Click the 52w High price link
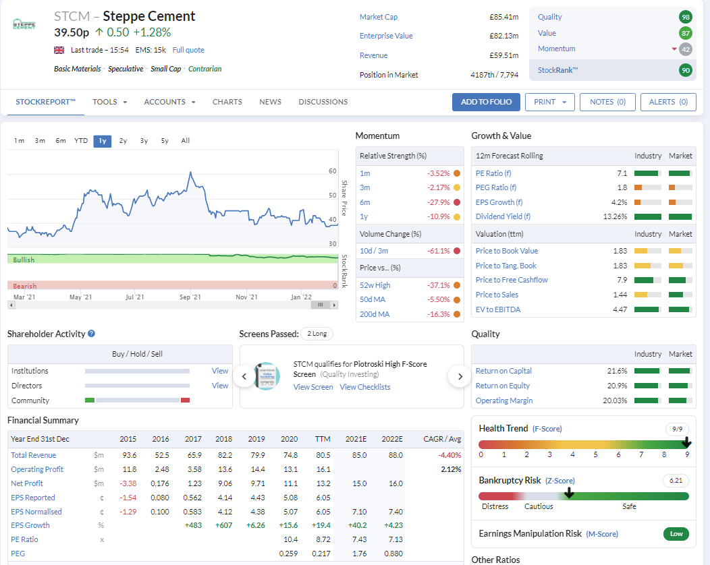 375,285
